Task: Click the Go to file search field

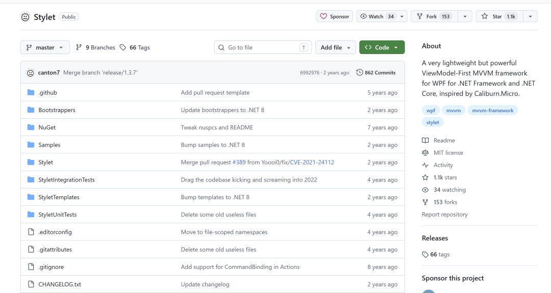Action: pyautogui.click(x=263, y=47)
